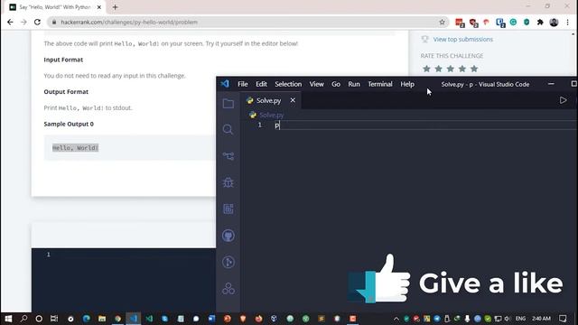Switch to blue VS Code taskbar icon
578x325 pixels.
pyautogui.click(x=134, y=319)
